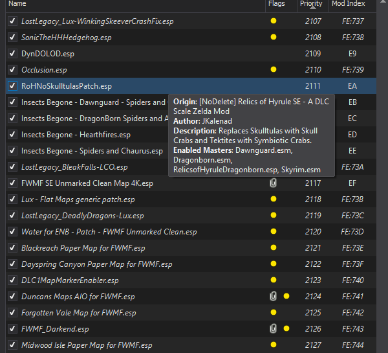Click paperclip flag for FWMF SE Unmarked Clean Map 4K.esp
The image size is (388, 353).
pos(273,183)
